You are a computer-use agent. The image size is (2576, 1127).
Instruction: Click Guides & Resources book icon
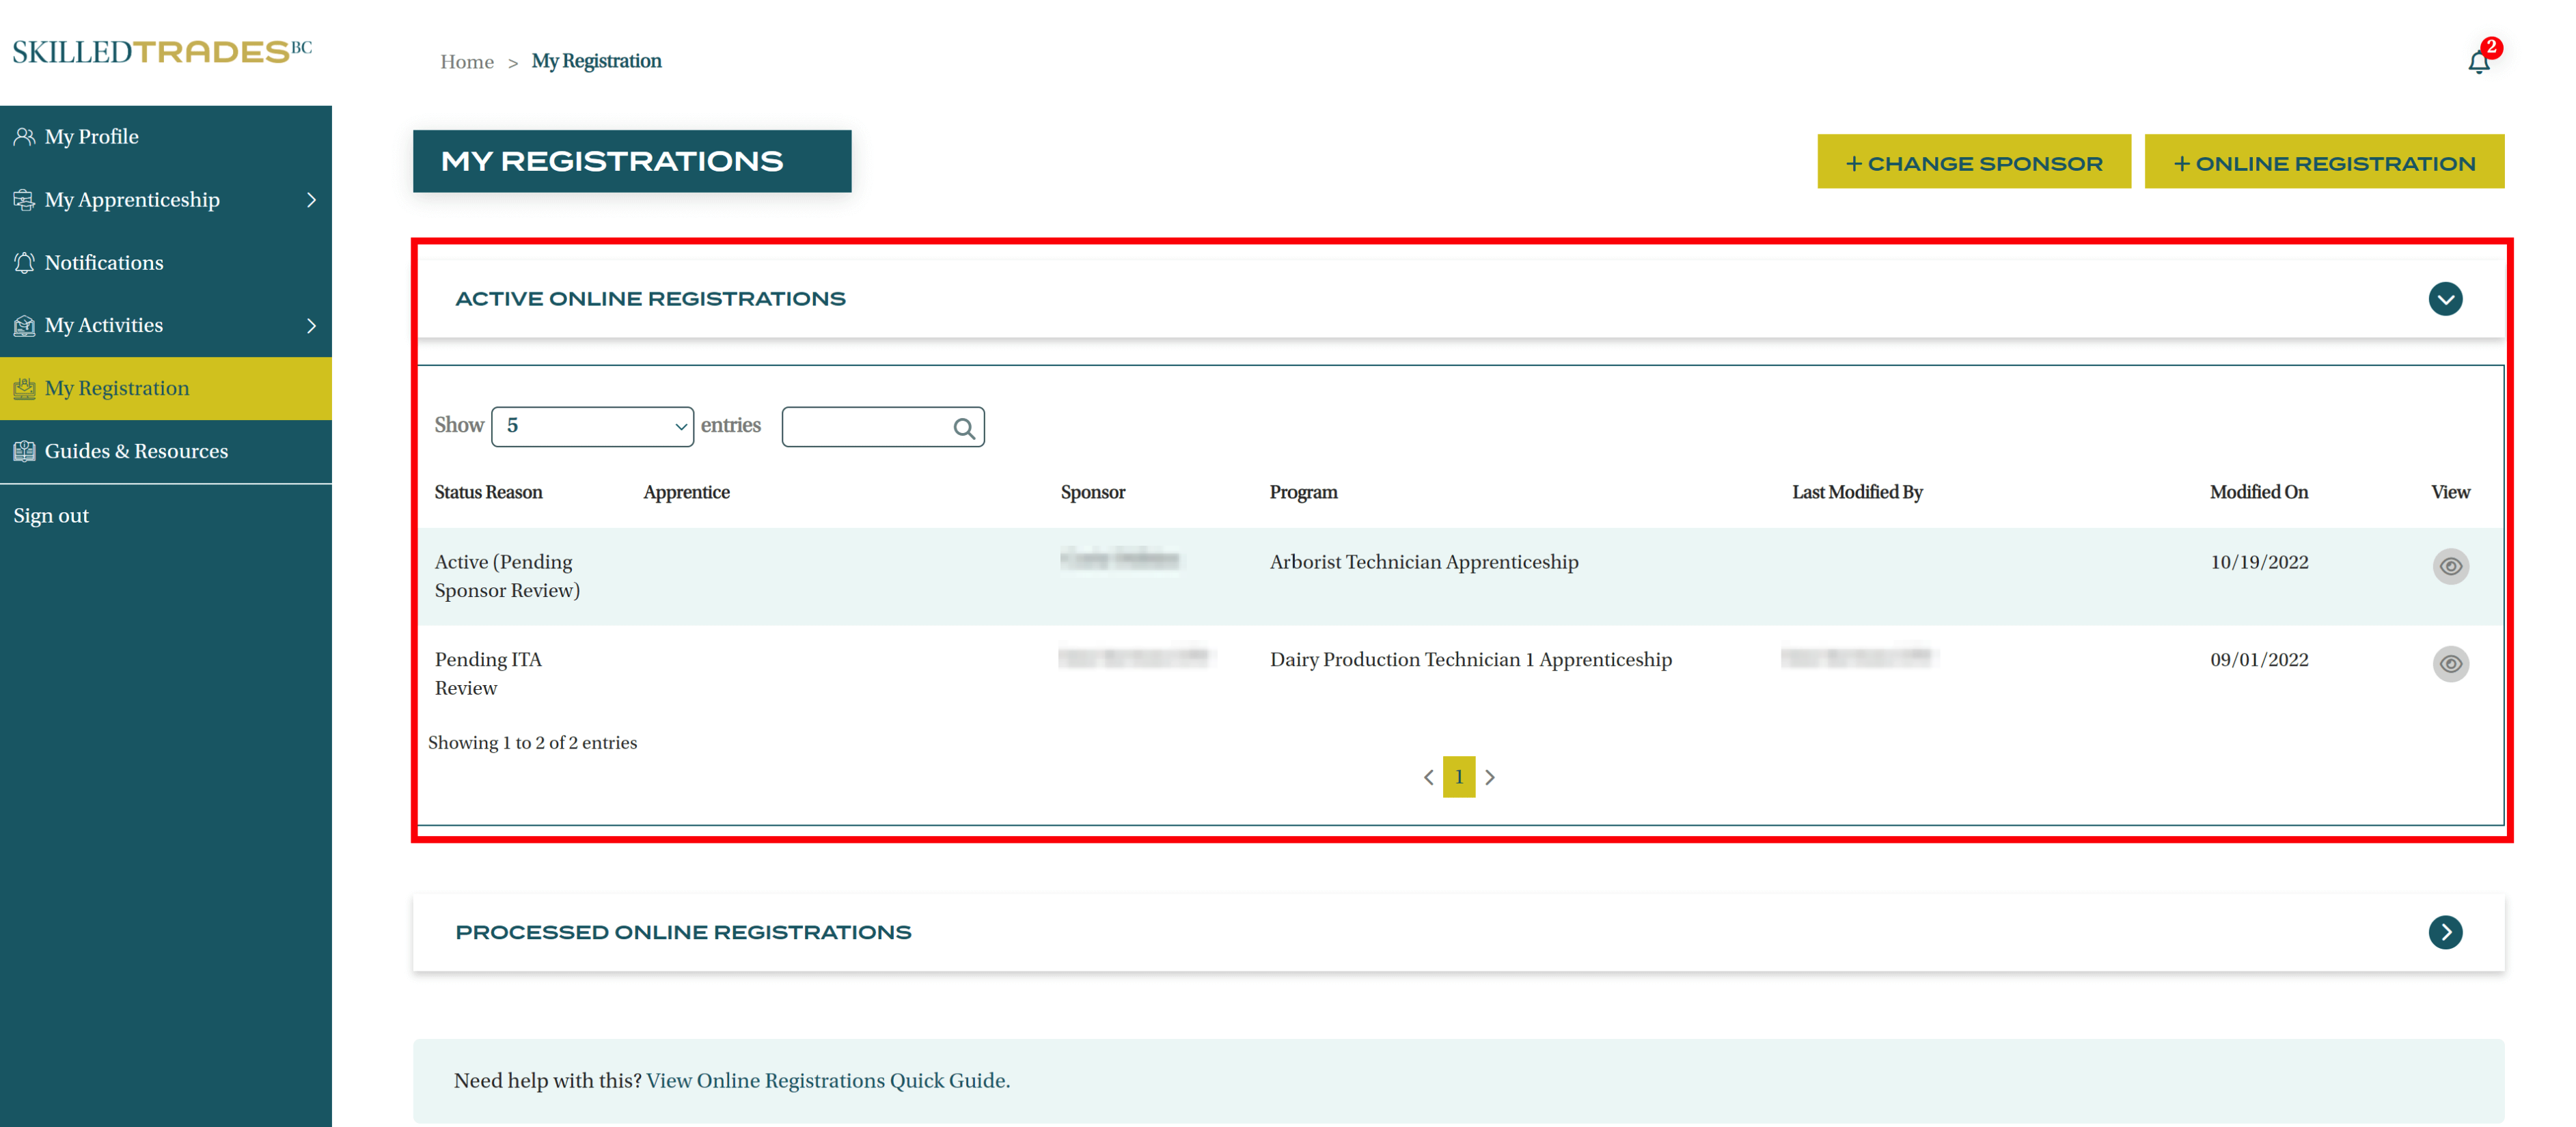point(24,451)
